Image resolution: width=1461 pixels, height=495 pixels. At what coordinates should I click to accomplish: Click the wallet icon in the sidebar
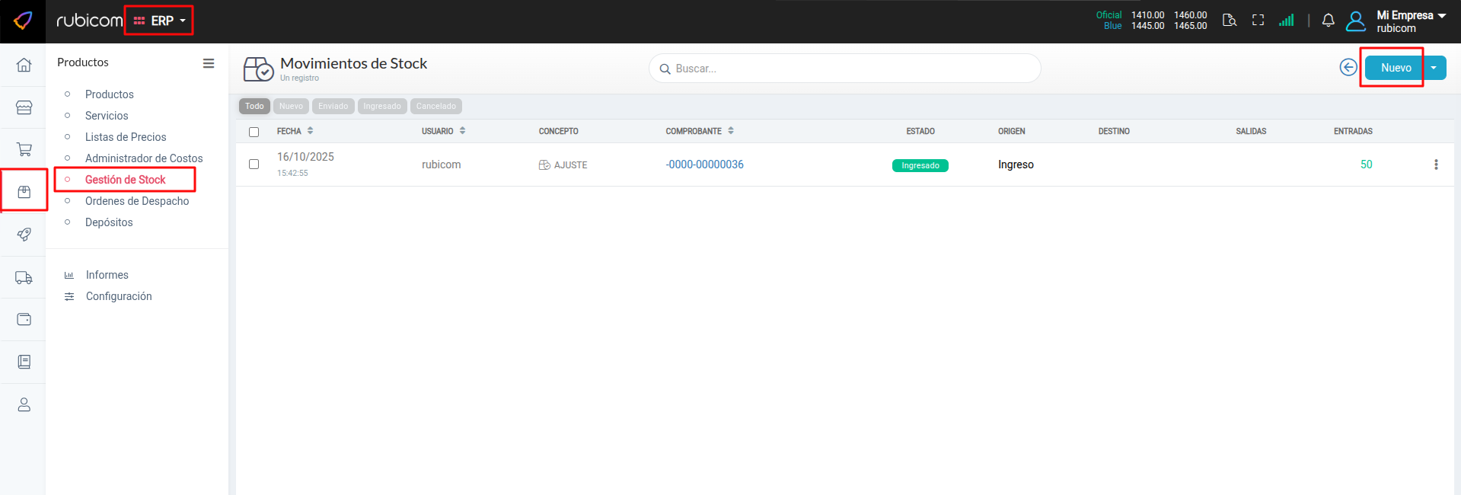click(24, 320)
